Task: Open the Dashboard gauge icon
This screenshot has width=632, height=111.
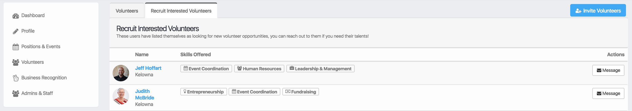Action: pyautogui.click(x=16, y=16)
